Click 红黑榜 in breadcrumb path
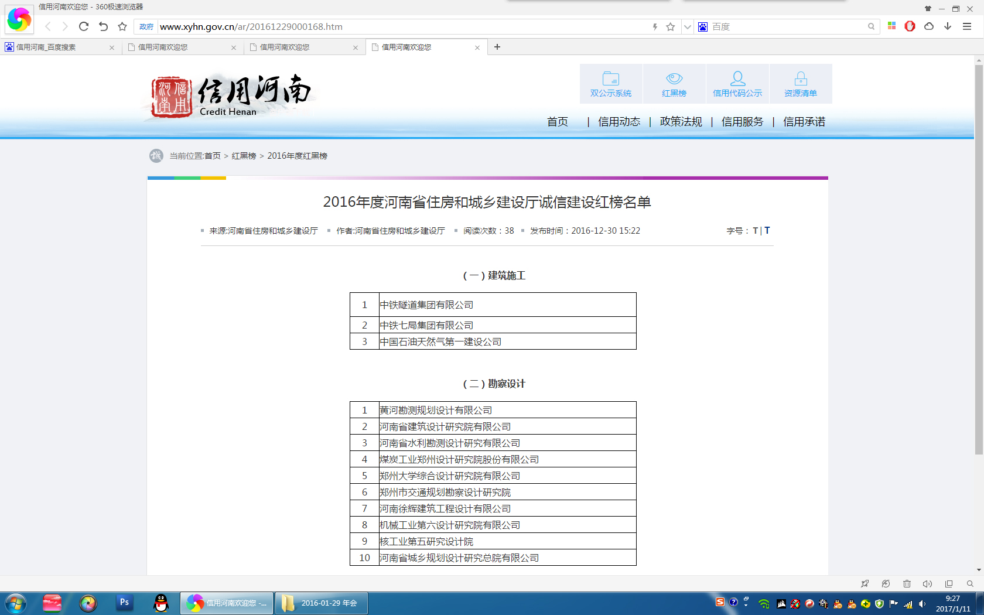The width and height of the screenshot is (984, 615). coord(244,156)
